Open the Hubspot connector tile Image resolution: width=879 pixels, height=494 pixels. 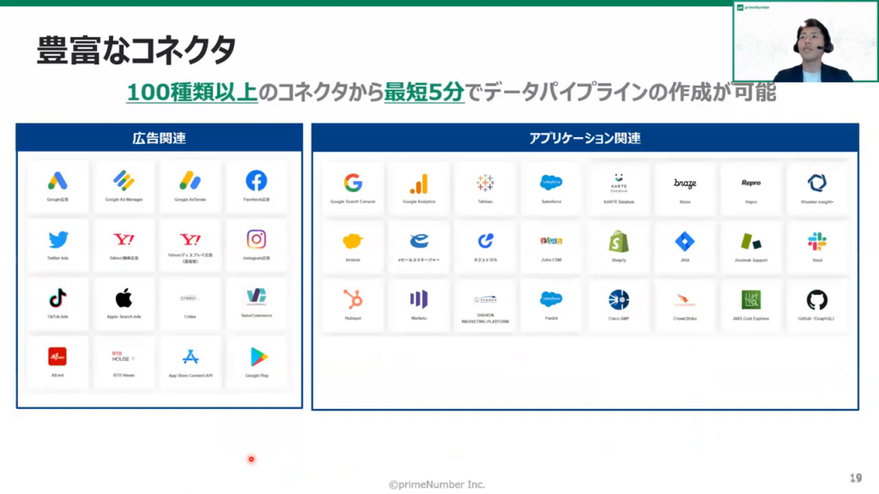pyautogui.click(x=353, y=299)
